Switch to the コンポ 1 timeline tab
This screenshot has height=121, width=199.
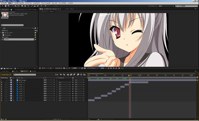tap(16, 71)
